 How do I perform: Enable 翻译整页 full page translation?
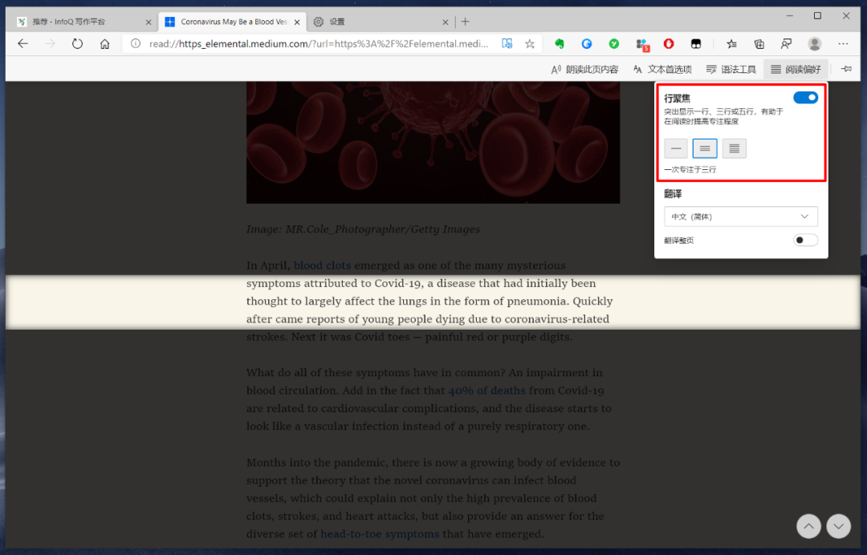(x=805, y=239)
